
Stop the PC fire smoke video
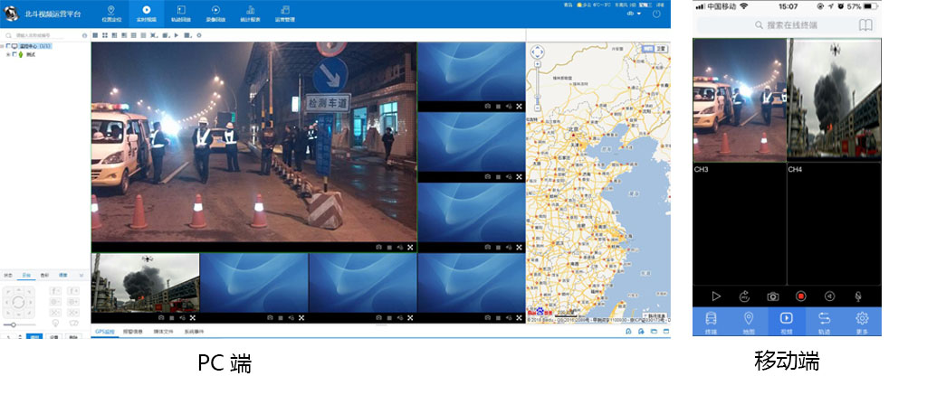171,317
